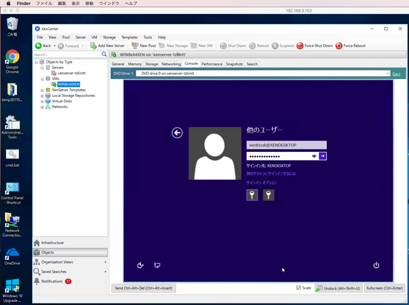Select second key sign-in option

click(268, 195)
